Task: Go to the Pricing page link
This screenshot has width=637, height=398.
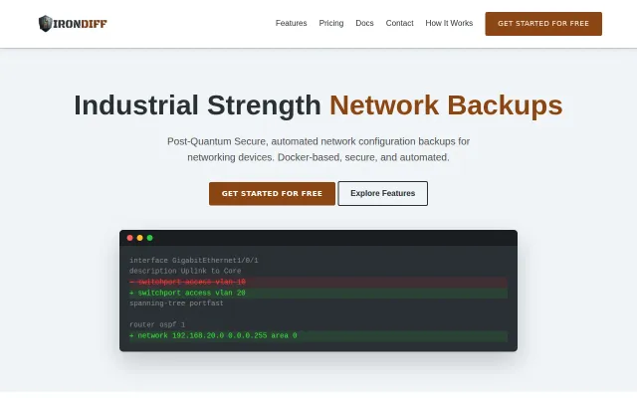Action: click(x=331, y=23)
